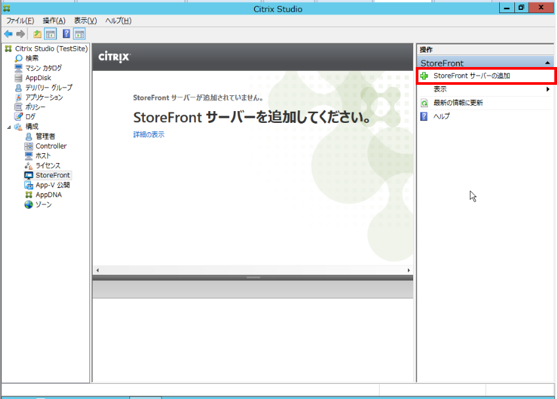The image size is (557, 399).
Task: Select the Controller node
Action: pyautogui.click(x=51, y=146)
